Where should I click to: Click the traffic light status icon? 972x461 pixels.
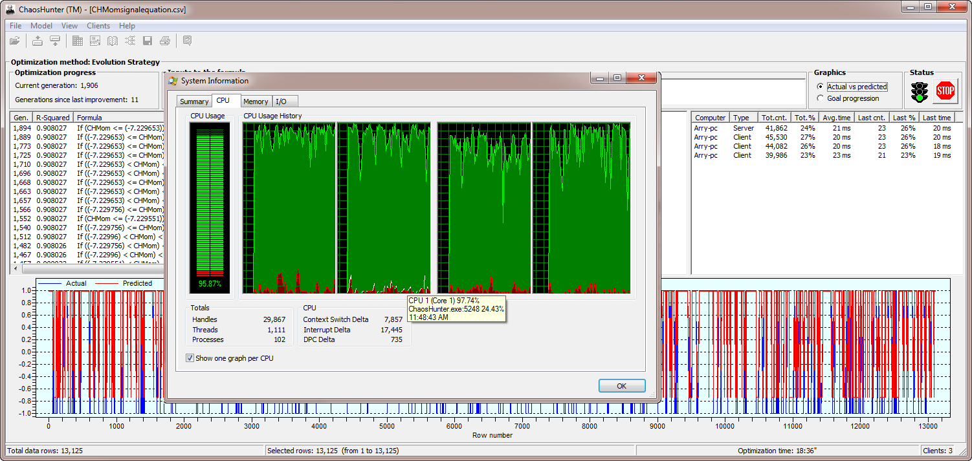pos(918,92)
